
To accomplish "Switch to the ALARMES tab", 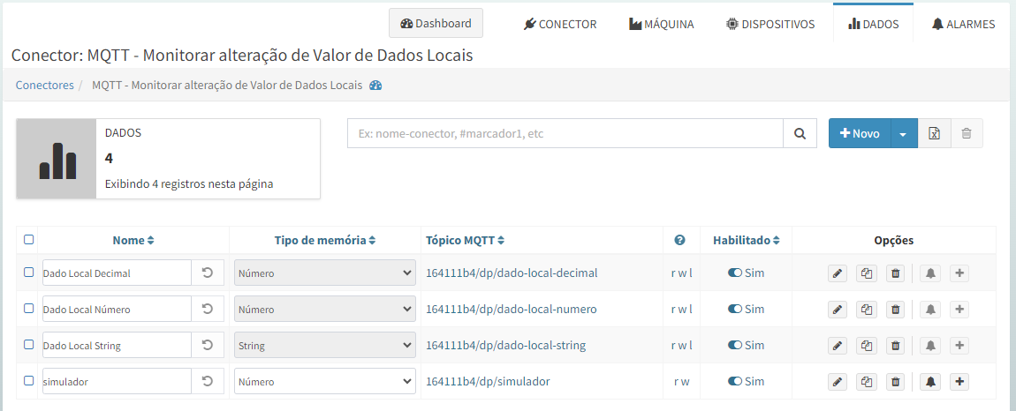I will 964,25.
